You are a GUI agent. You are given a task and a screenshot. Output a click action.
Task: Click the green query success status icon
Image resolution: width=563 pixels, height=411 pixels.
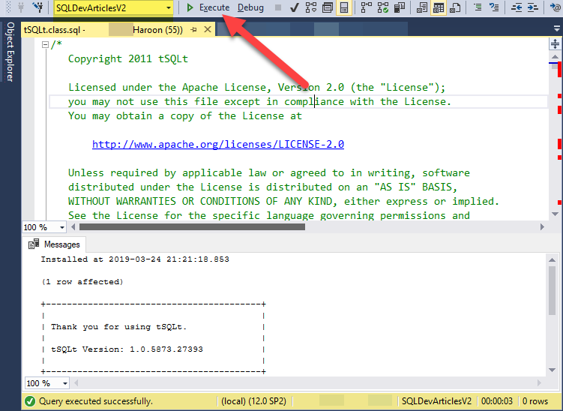tap(30, 401)
